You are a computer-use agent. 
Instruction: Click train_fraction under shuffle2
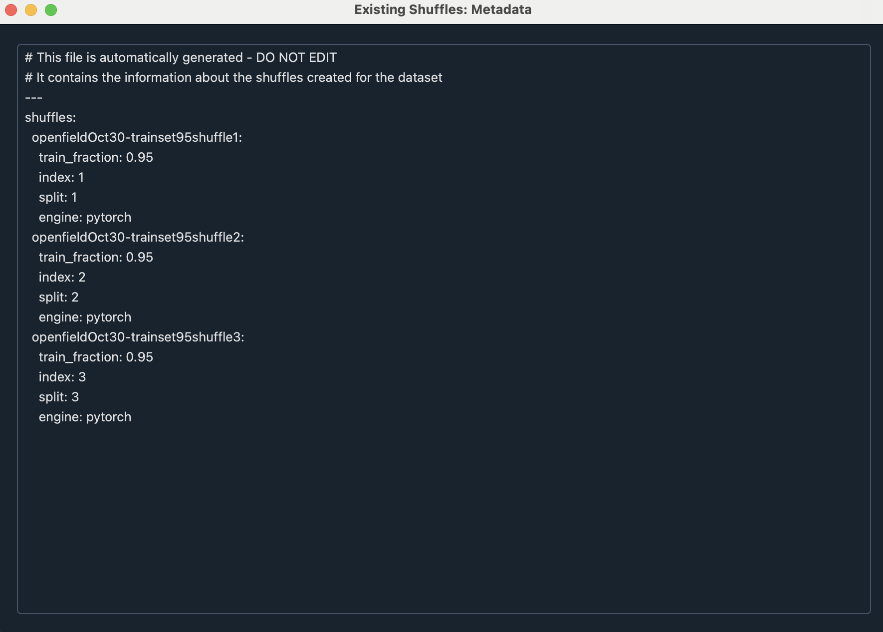pyautogui.click(x=96, y=257)
